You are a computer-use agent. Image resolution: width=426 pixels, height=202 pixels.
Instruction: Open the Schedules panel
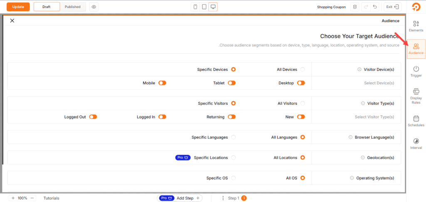[416, 121]
